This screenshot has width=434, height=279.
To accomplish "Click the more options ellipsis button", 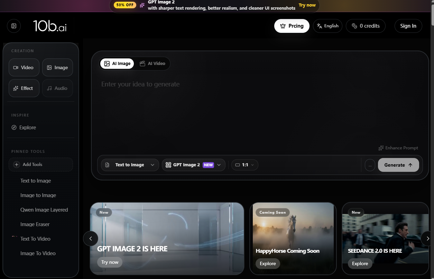I will 370,165.
